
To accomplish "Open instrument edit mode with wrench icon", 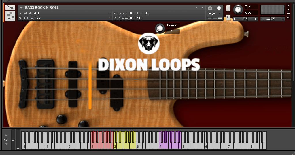I will [10, 7].
